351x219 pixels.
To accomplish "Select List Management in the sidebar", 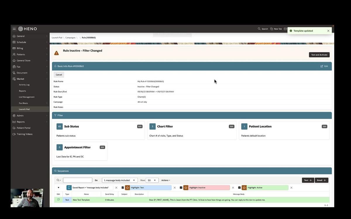I will pyautogui.click(x=27, y=97).
